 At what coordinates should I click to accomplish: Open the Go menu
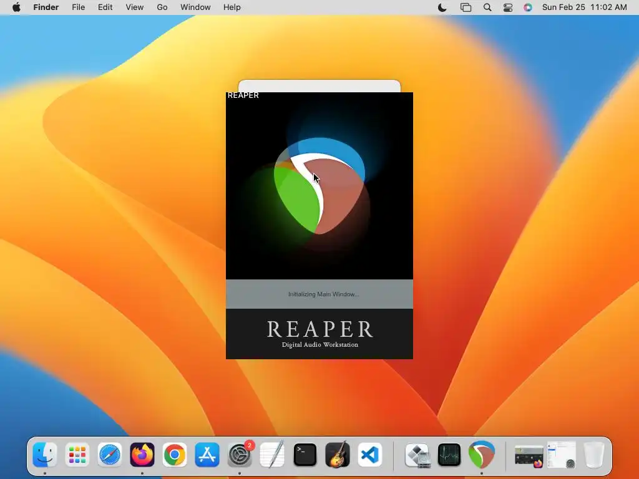162,7
